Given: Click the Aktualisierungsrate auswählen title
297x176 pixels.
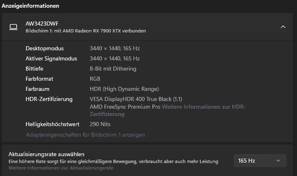Looking at the screenshot, I should pyautogui.click(x=46, y=154).
